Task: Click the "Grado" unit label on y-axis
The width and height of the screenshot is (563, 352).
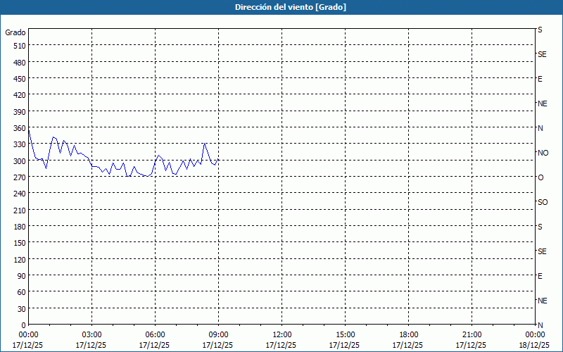Action: [x=15, y=32]
